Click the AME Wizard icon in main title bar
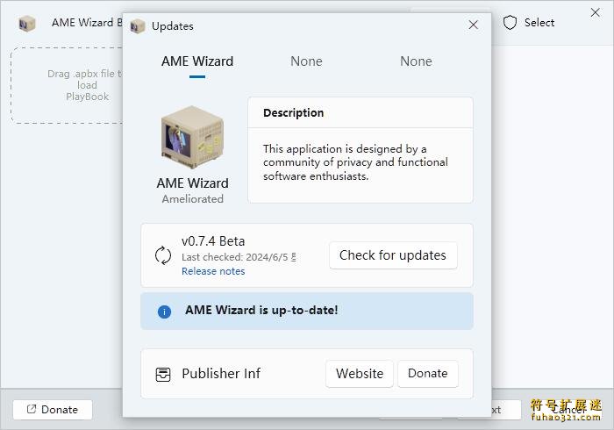The height and width of the screenshot is (430, 614). pyautogui.click(x=27, y=23)
